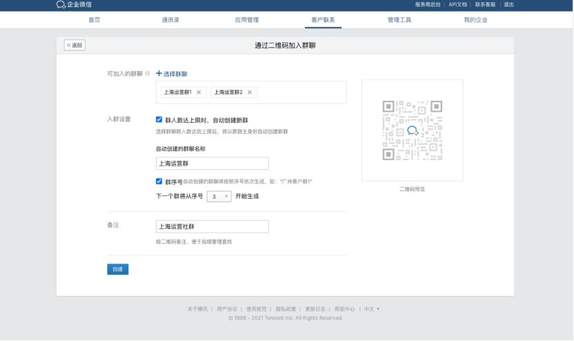The height and width of the screenshot is (341, 574).
Task: Click the 入群设置 section label
Action: click(x=119, y=119)
